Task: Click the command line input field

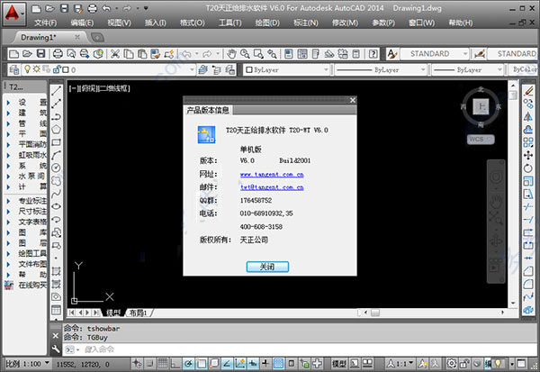Action: click(300, 349)
